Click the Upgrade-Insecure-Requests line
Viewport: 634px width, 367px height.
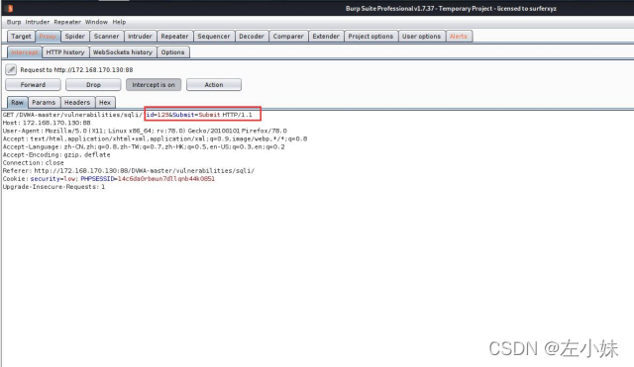click(x=53, y=187)
